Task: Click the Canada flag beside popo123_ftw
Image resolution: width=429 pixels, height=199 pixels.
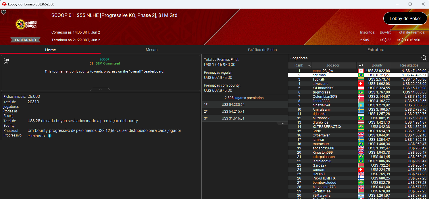Action: 361,71
